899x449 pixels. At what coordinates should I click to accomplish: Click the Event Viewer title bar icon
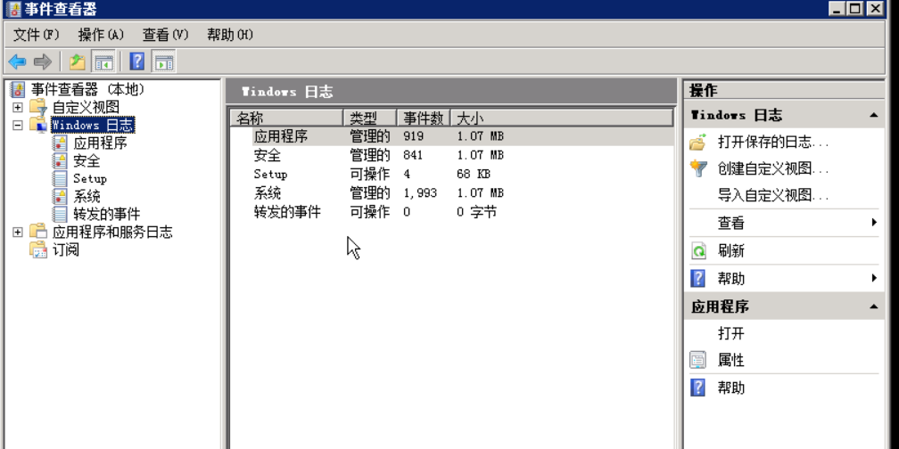13,8
